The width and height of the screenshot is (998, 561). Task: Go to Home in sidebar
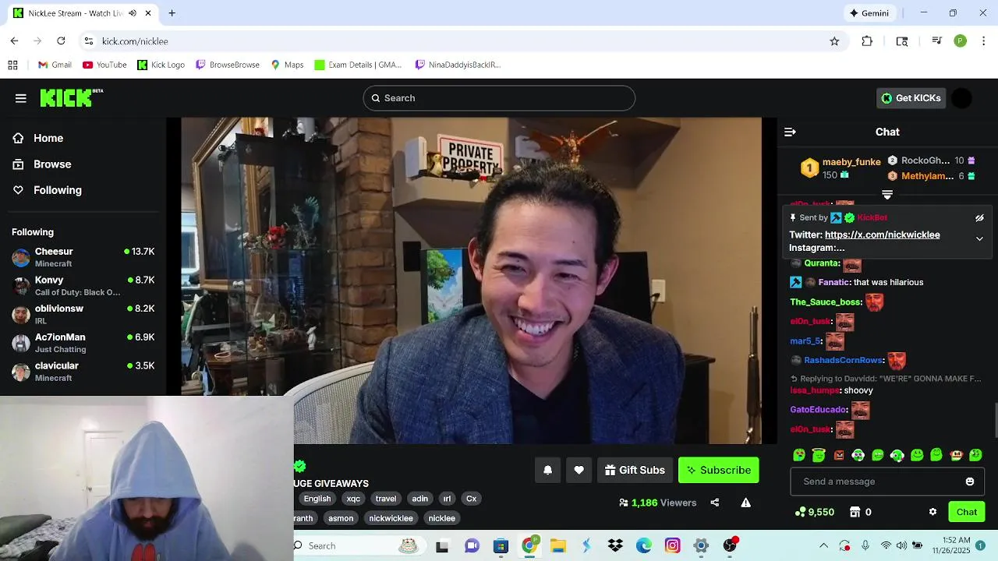[x=37, y=138]
